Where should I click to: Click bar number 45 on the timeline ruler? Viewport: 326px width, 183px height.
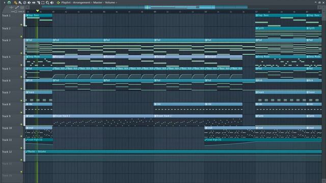(104, 12)
